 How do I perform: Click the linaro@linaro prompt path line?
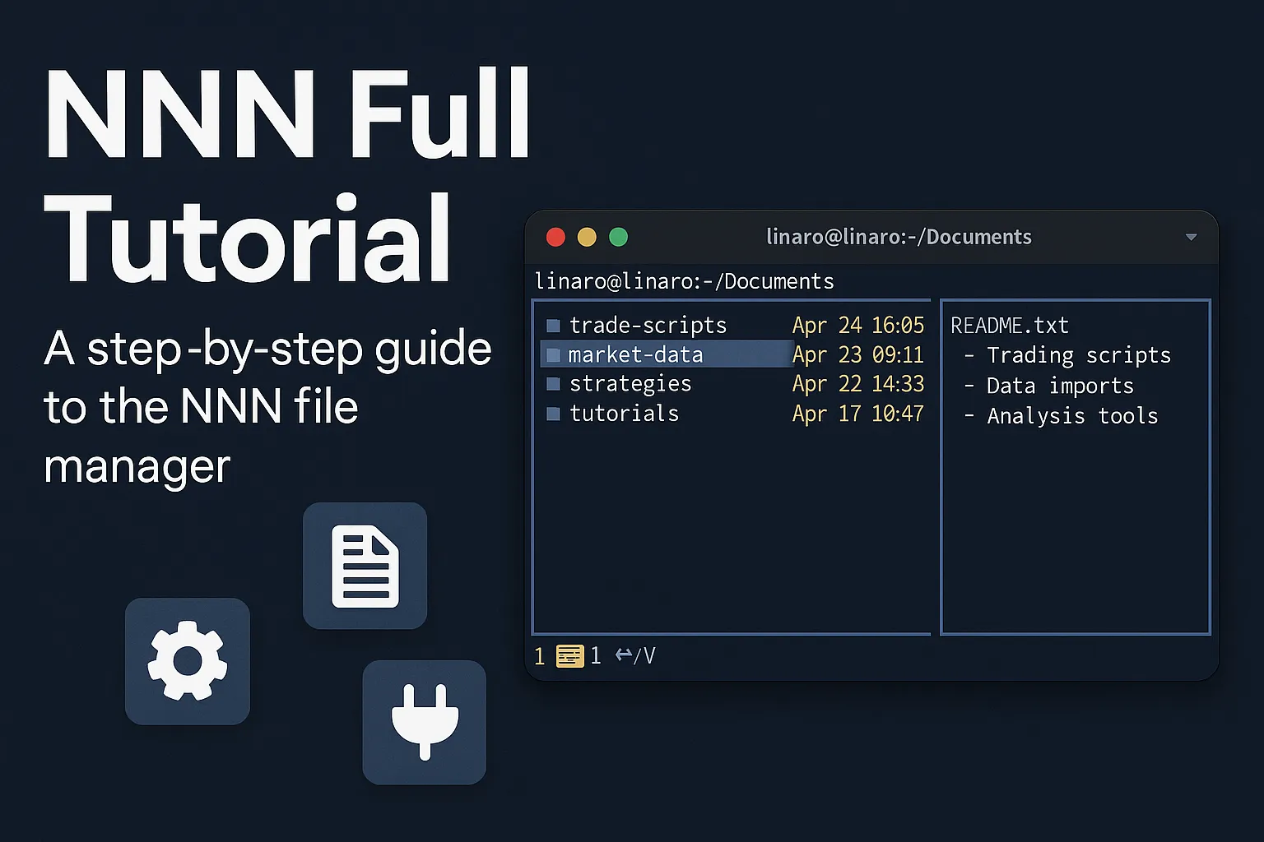tap(684, 282)
